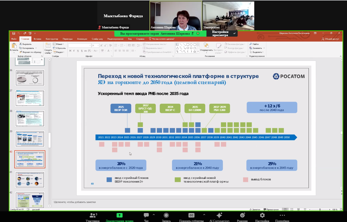Switch to the Вставка ribbon tab
Viewport: 347px width, 222px height.
37,39
